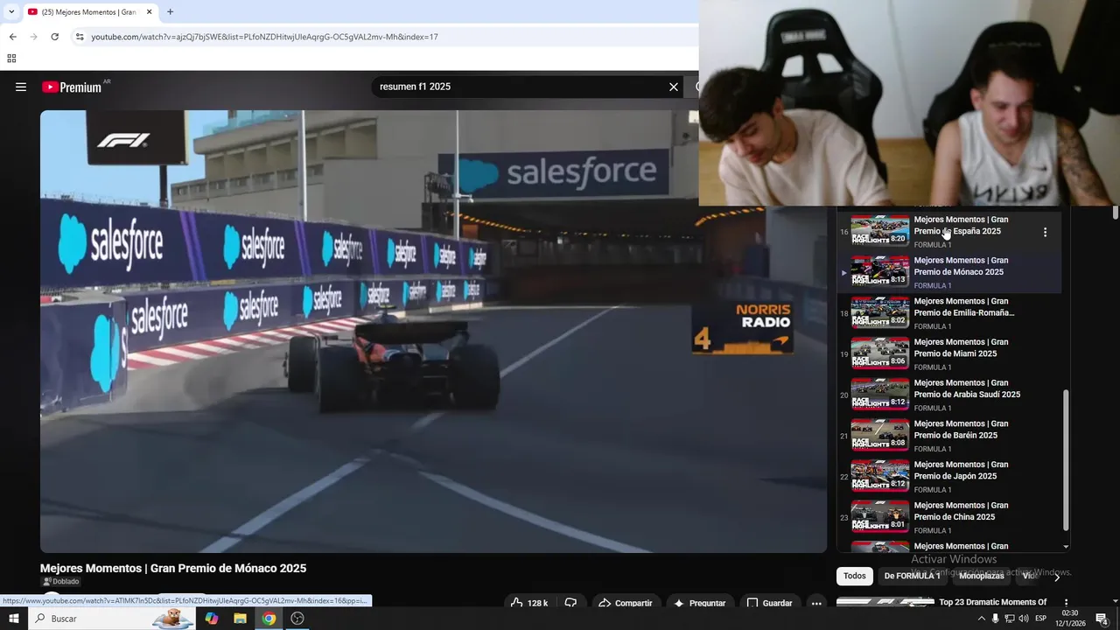Click the playlist scroll-down arrow
This screenshot has height=630, width=1120.
click(1065, 546)
